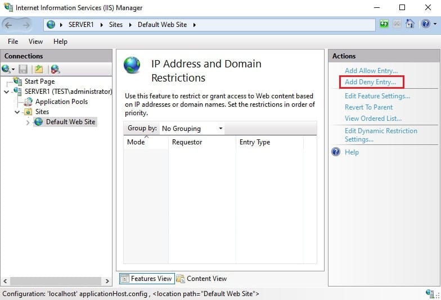Click Connections horizontal scrollbar thumb
Screen dimensions: 441x300
tap(55, 281)
